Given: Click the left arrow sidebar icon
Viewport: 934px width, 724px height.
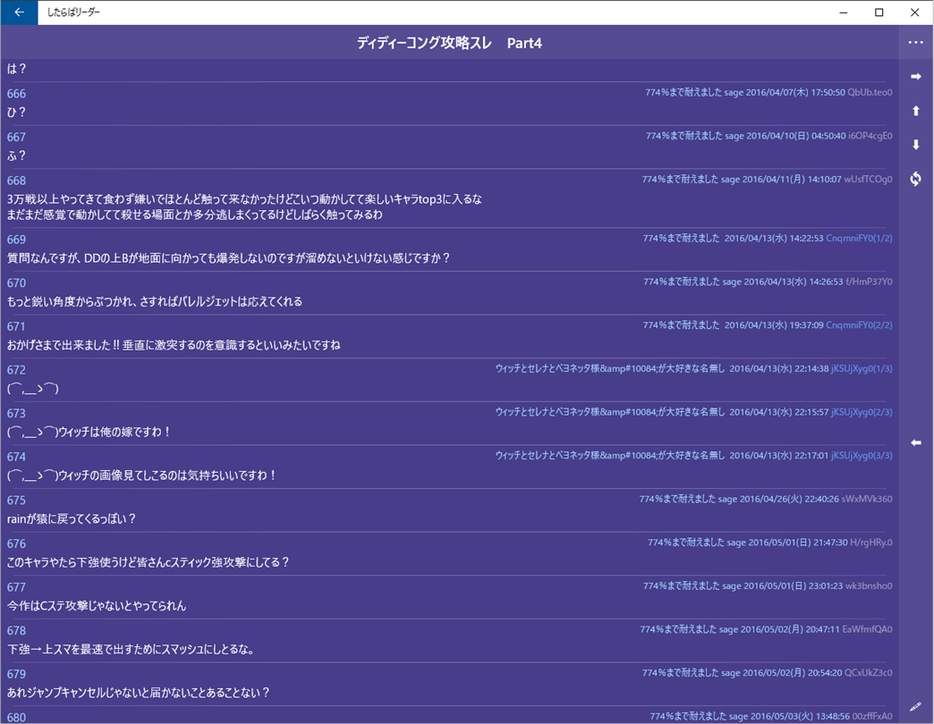Looking at the screenshot, I should coord(915,442).
